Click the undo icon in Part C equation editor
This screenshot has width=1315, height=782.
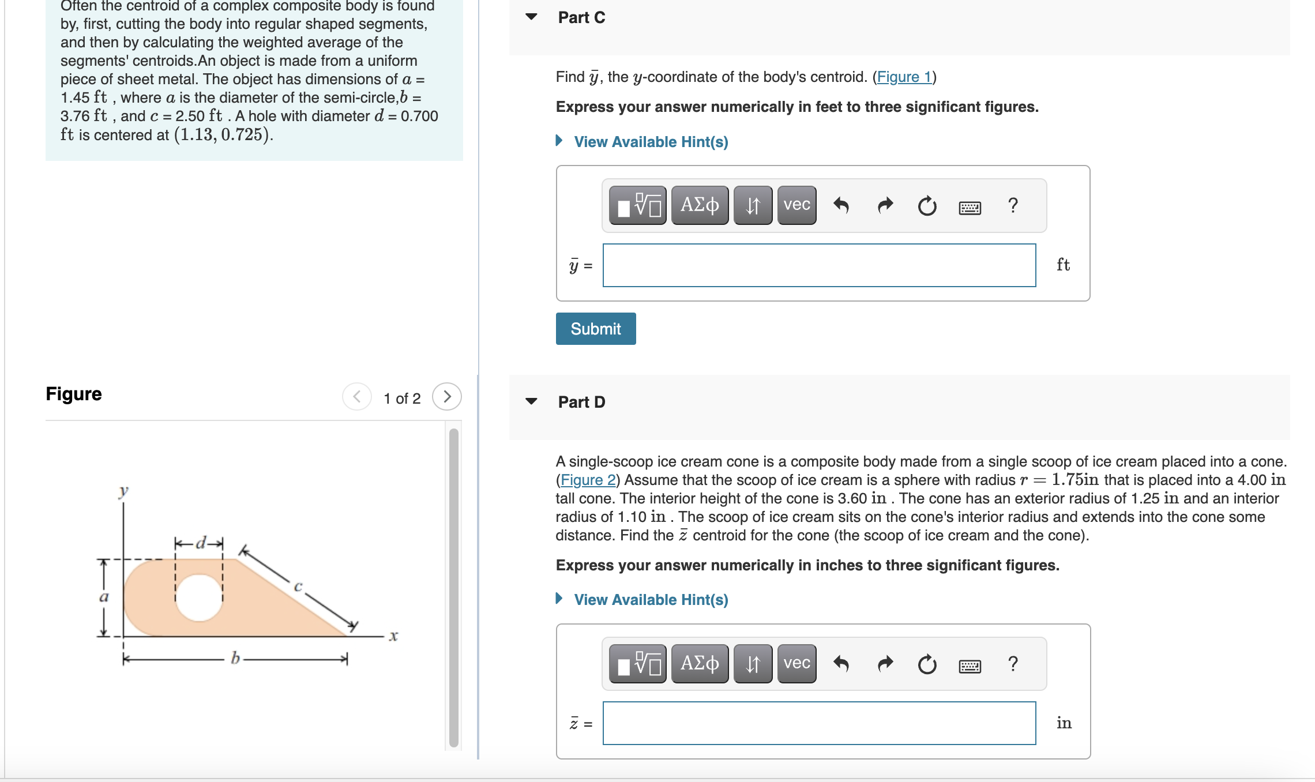click(x=841, y=205)
